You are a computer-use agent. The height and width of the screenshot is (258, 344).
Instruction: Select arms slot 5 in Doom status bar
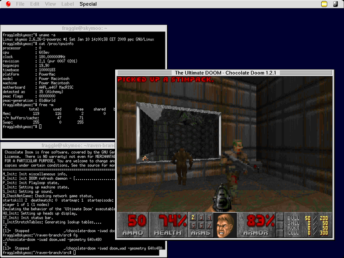tap(193, 225)
